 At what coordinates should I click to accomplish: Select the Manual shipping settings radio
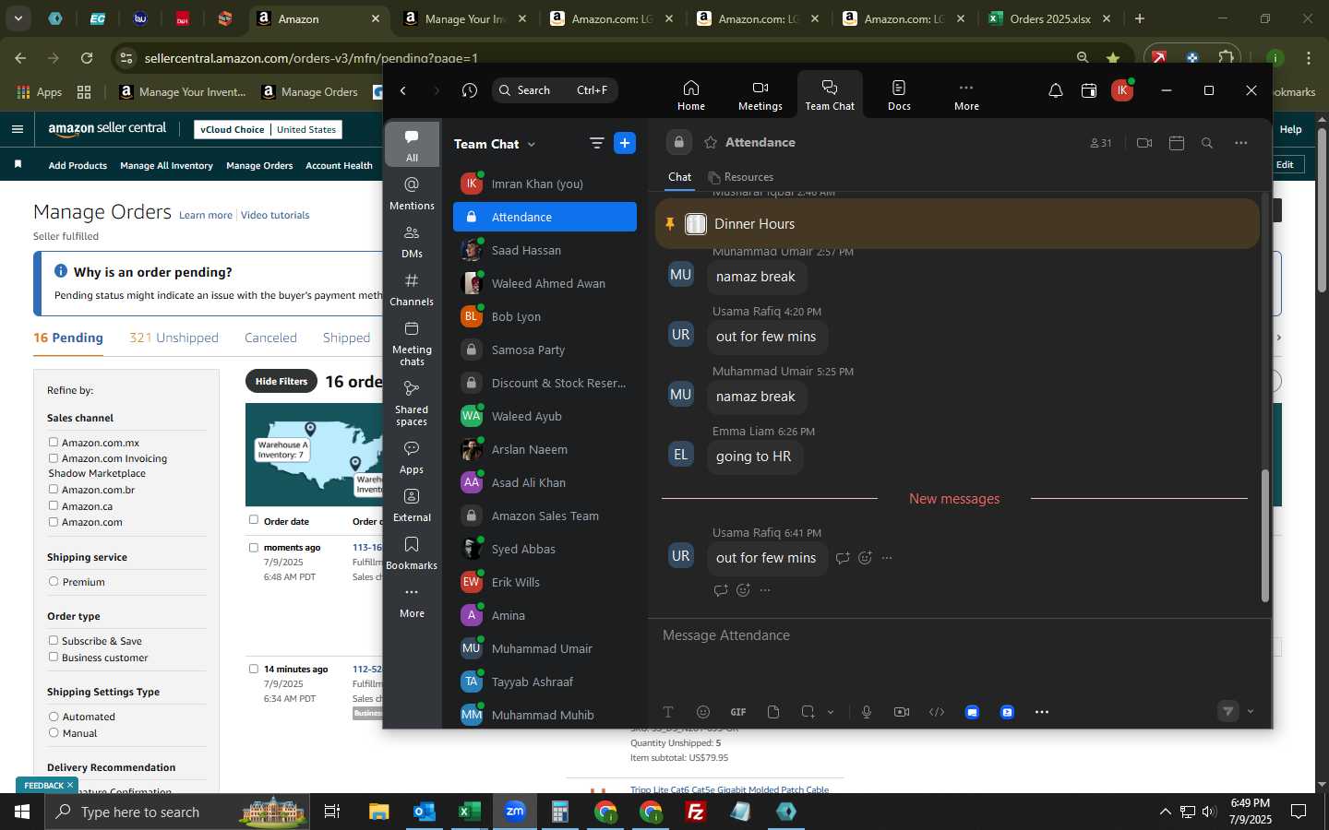[54, 733]
